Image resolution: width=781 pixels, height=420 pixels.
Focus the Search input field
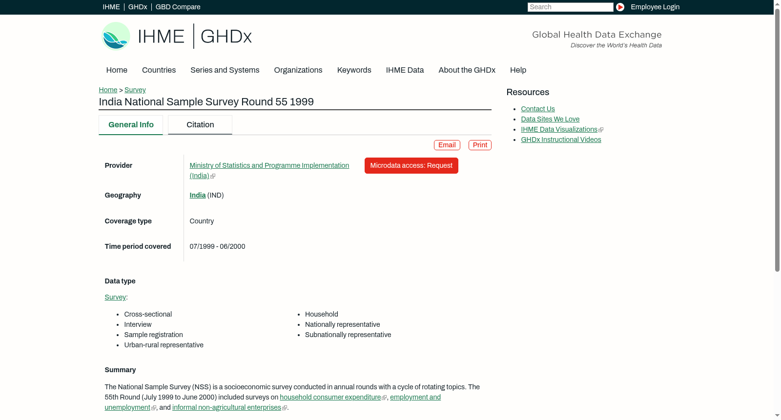pos(570,7)
